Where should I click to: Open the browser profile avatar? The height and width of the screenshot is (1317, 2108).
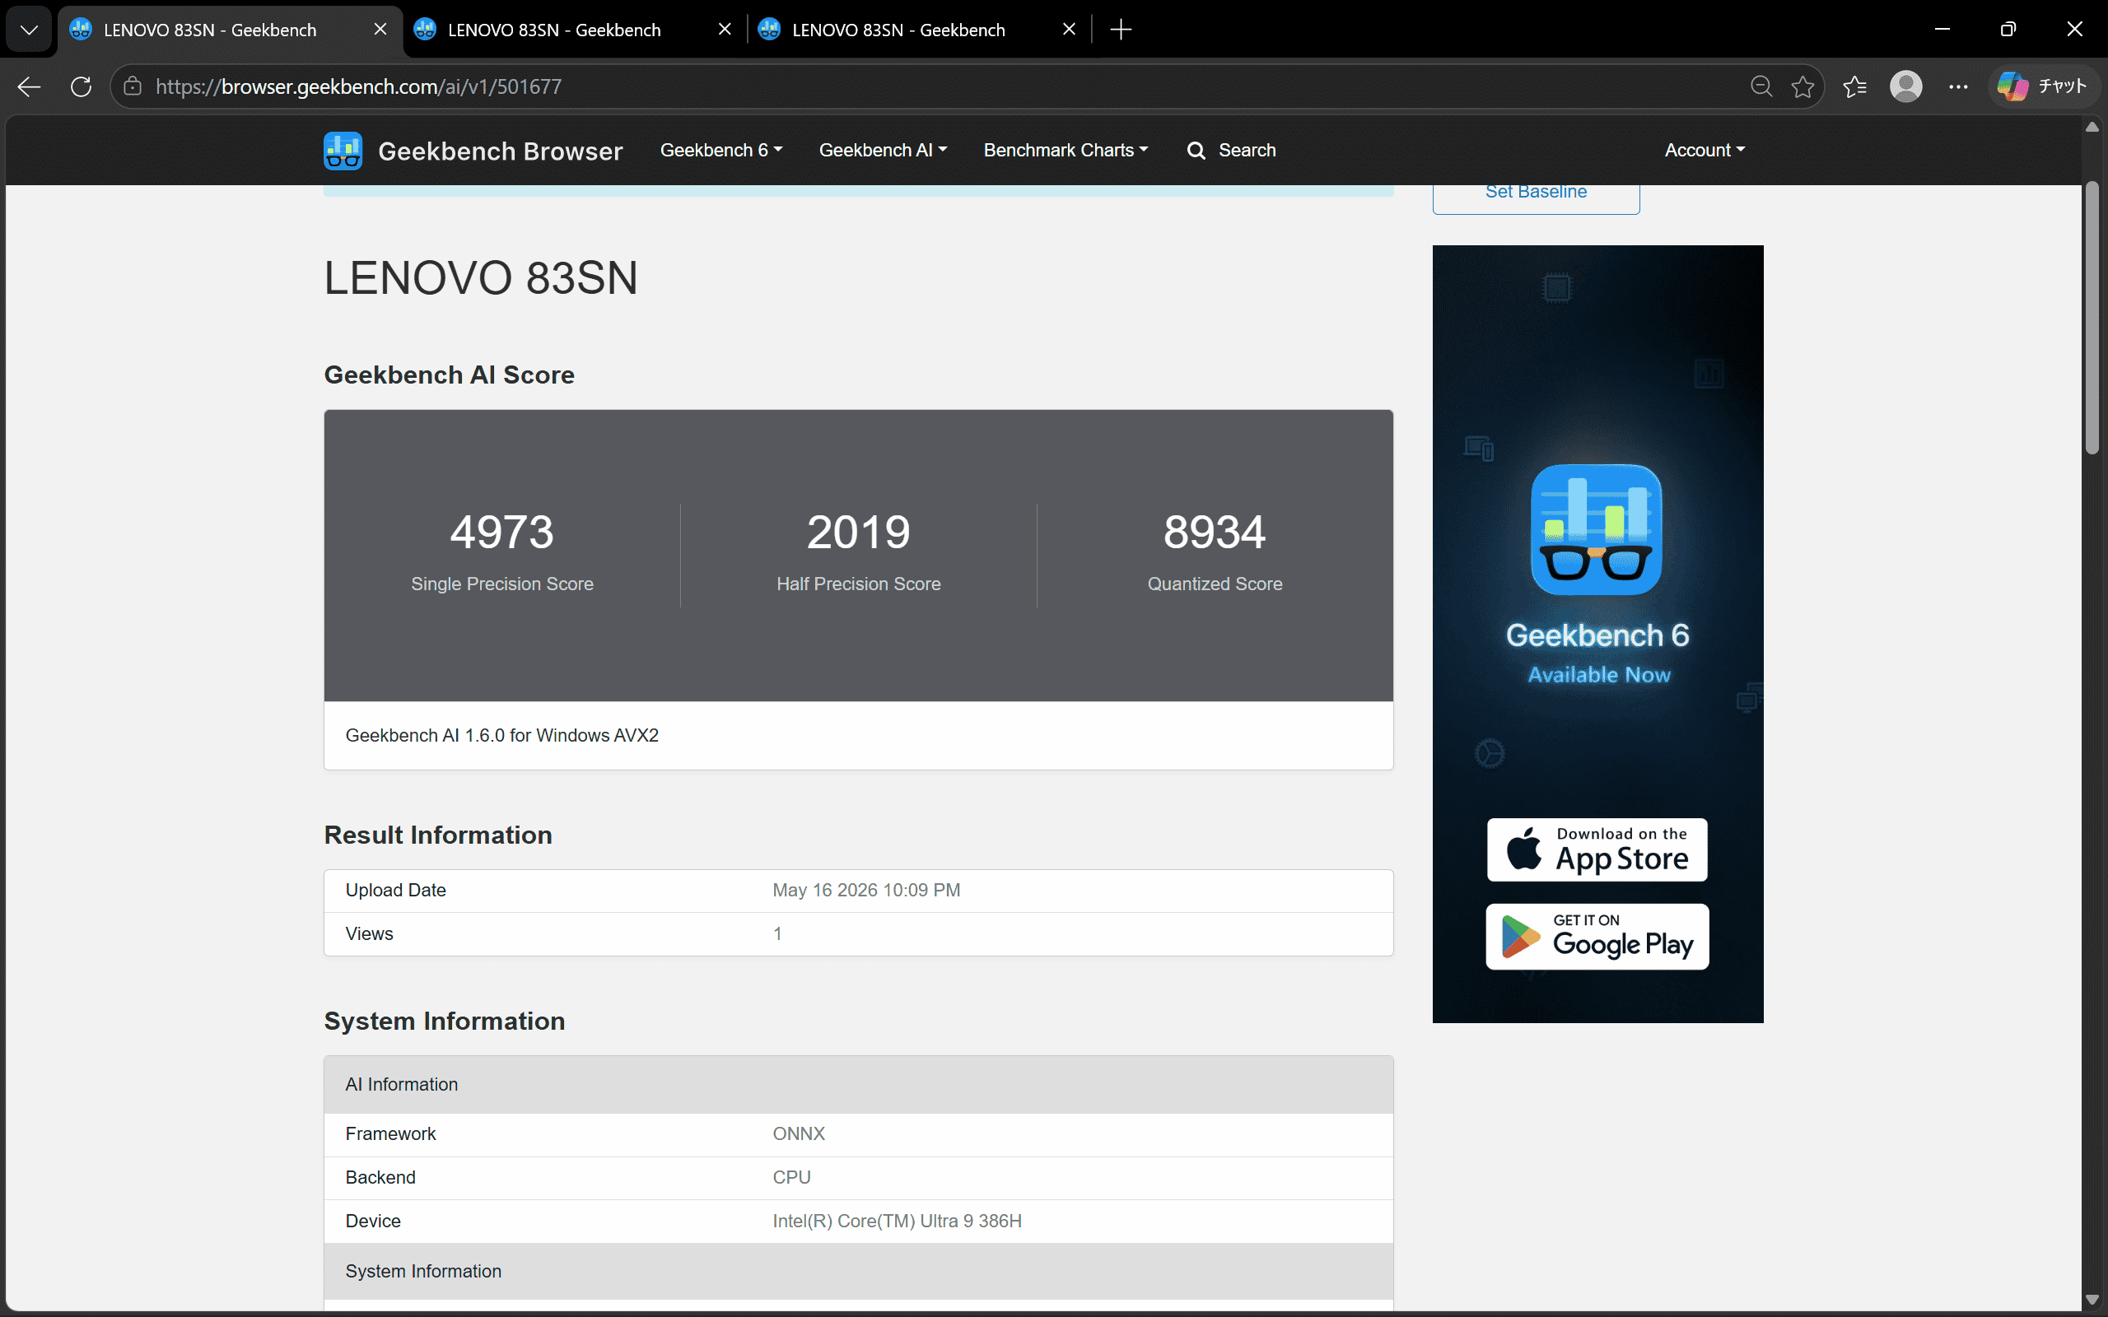pos(1906,86)
